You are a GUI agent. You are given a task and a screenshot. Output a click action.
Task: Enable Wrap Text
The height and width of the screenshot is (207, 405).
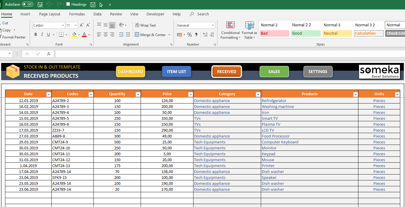tap(145, 25)
